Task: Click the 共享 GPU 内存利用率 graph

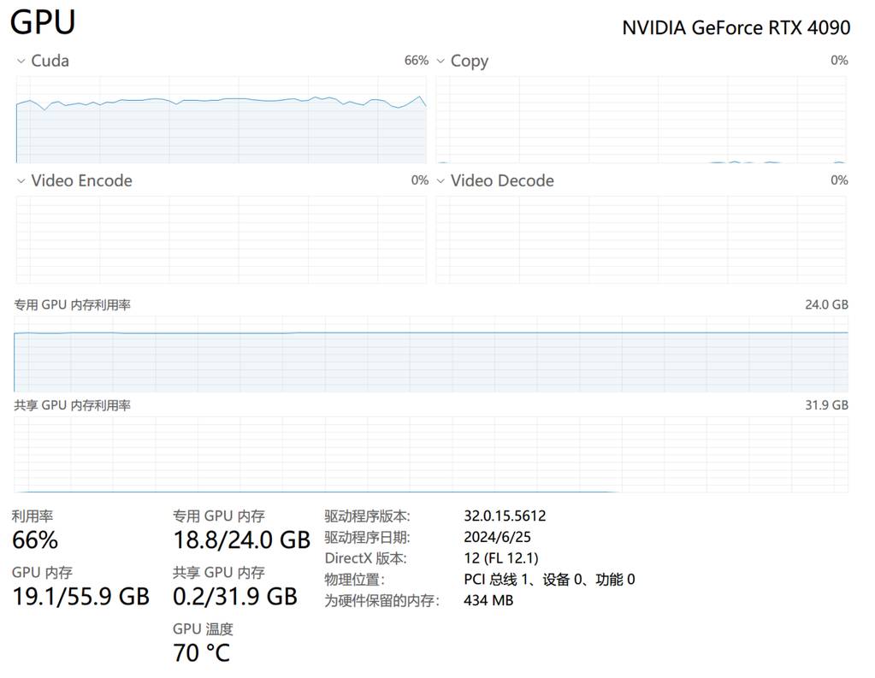Action: [x=431, y=454]
